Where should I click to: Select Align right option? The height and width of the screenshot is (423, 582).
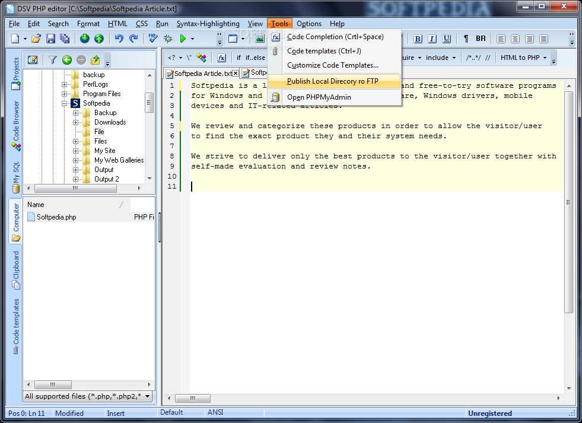(530, 39)
